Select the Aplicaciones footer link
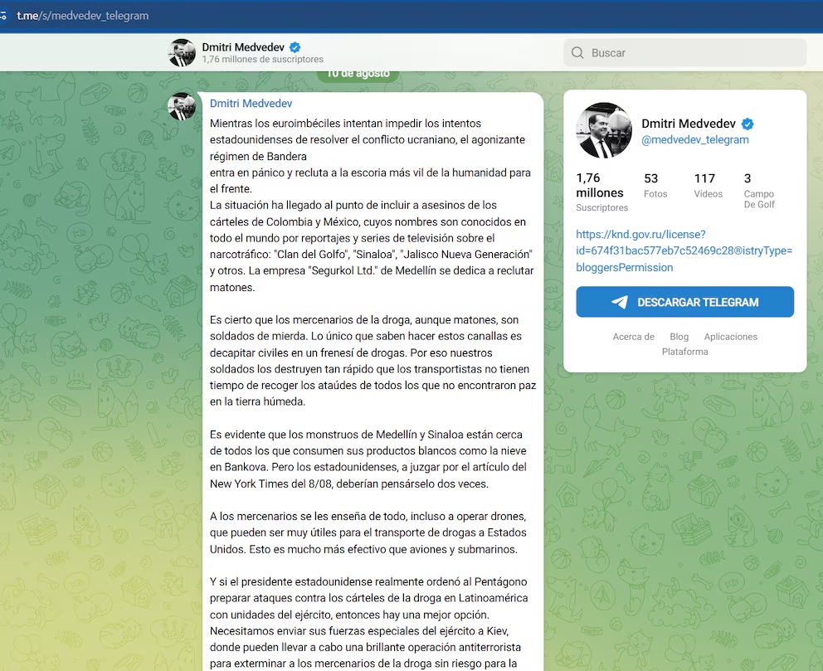The width and height of the screenshot is (823, 671). point(730,337)
